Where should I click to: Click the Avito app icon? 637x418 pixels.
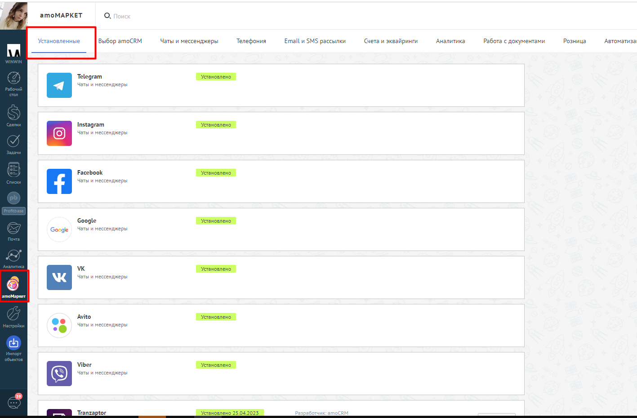(59, 326)
